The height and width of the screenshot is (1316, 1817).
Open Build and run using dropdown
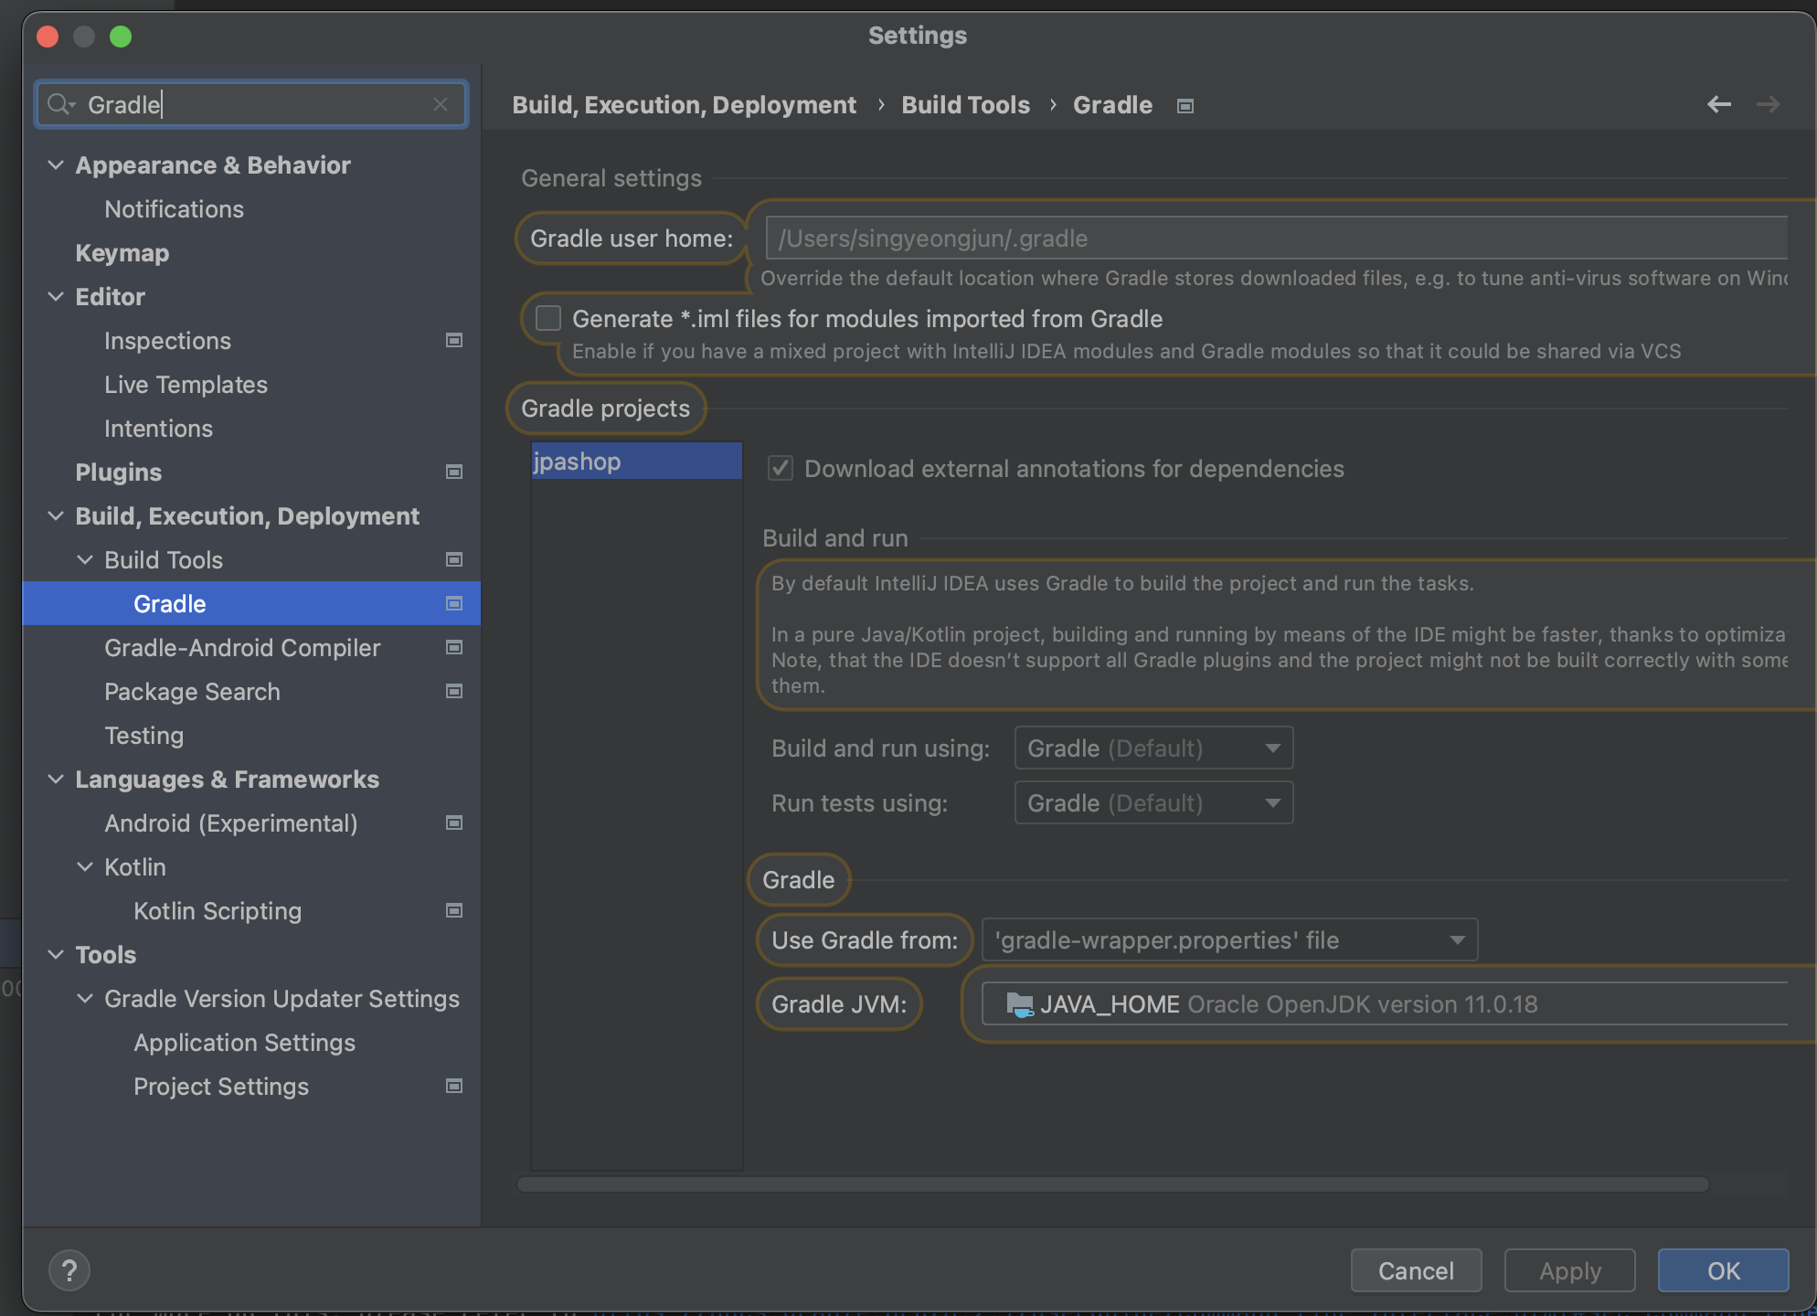(x=1153, y=748)
